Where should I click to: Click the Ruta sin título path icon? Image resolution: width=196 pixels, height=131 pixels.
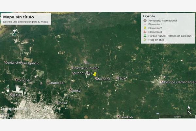tap(145, 40)
